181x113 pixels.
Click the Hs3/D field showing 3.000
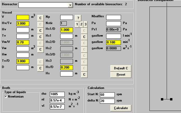tap(67, 55)
